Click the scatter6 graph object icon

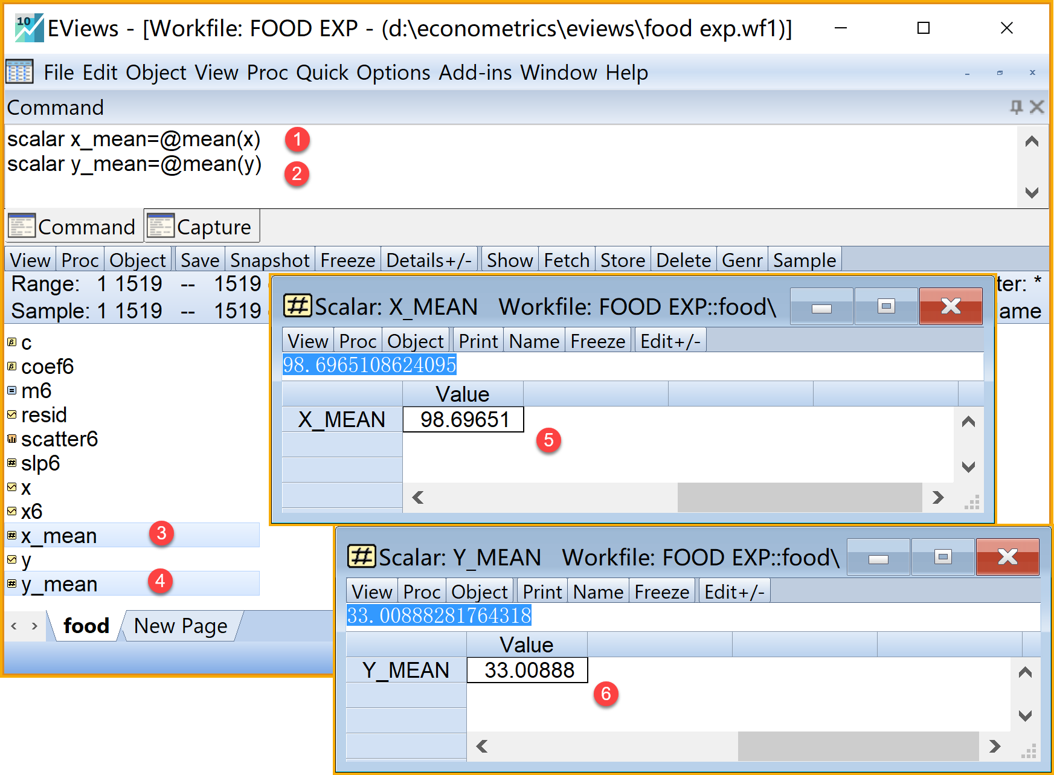point(11,439)
